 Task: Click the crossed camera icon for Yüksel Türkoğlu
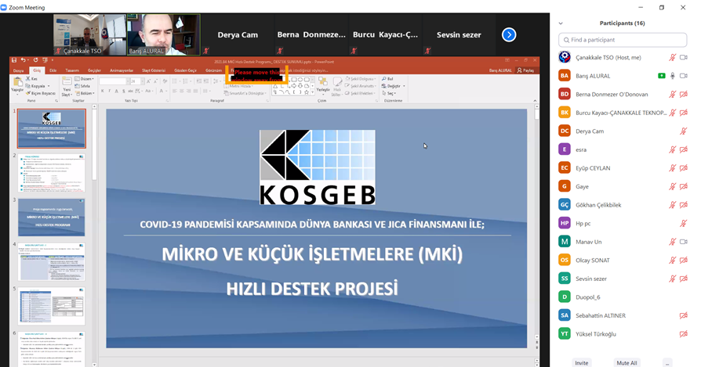pyautogui.click(x=684, y=334)
